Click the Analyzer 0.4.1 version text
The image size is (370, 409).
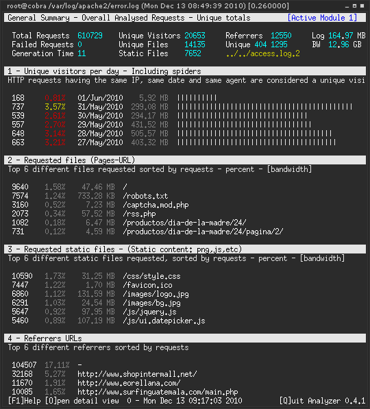(336, 401)
